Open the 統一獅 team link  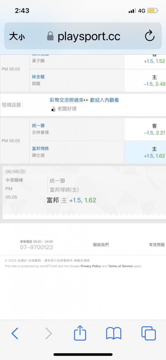click(38, 126)
